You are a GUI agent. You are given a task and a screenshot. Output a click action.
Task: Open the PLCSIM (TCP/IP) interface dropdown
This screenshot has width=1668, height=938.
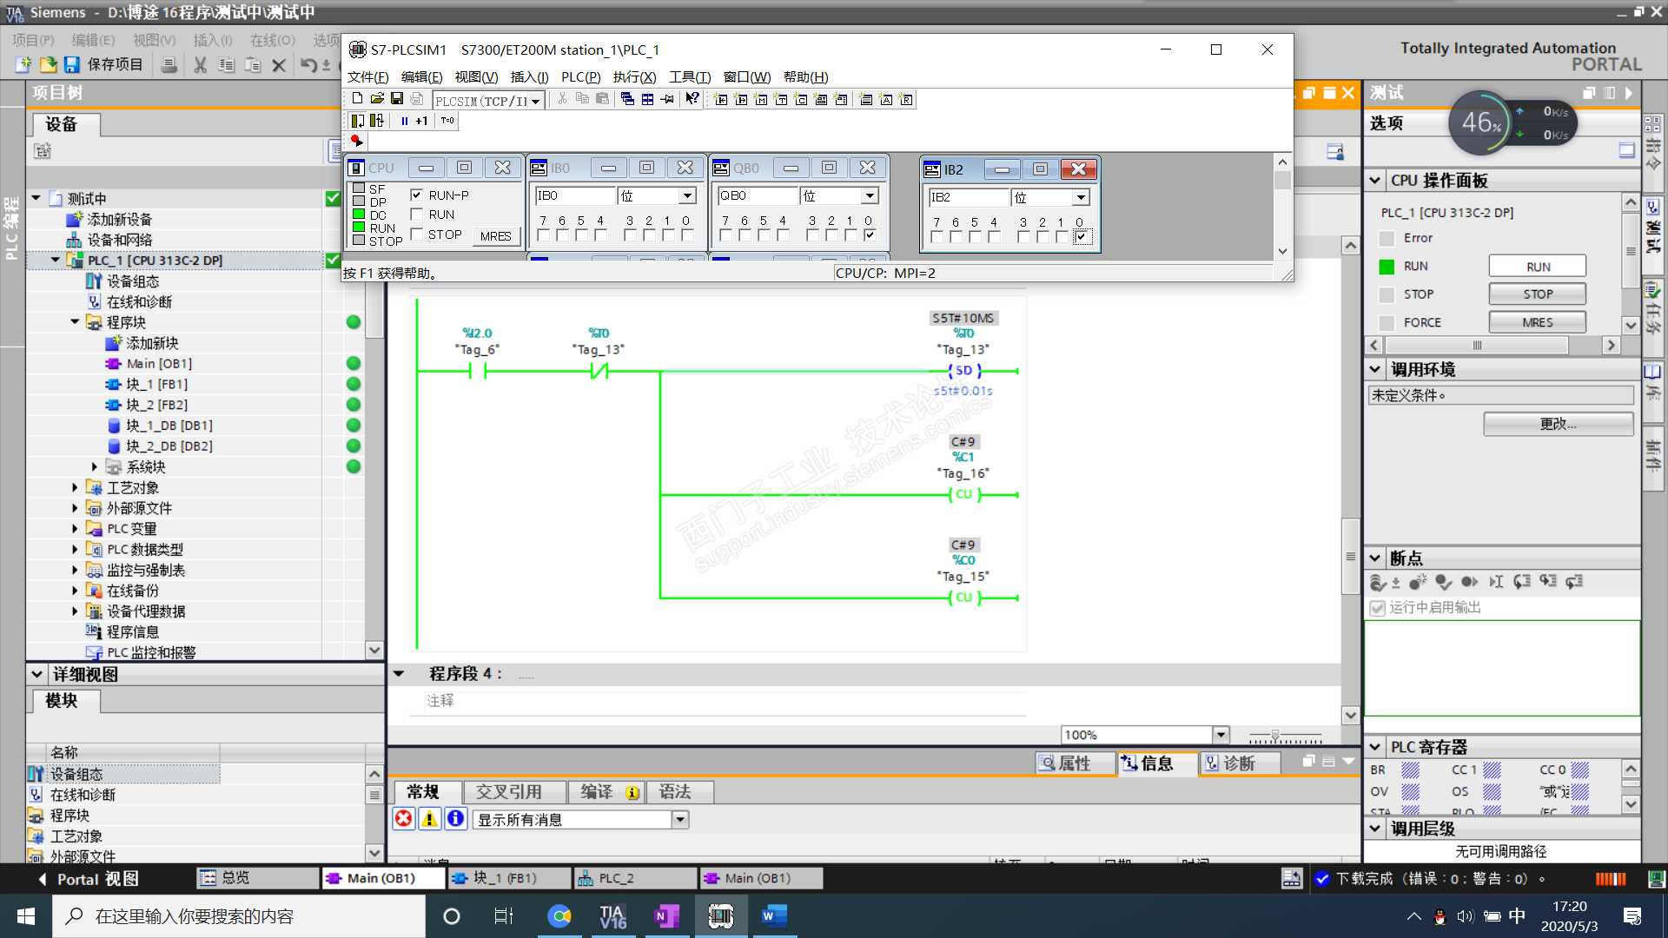click(536, 101)
